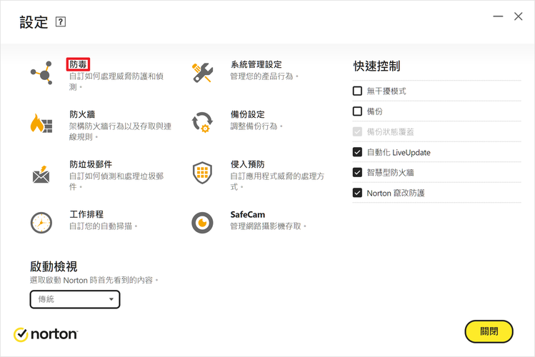Click the 快速控制 heading

[x=376, y=66]
